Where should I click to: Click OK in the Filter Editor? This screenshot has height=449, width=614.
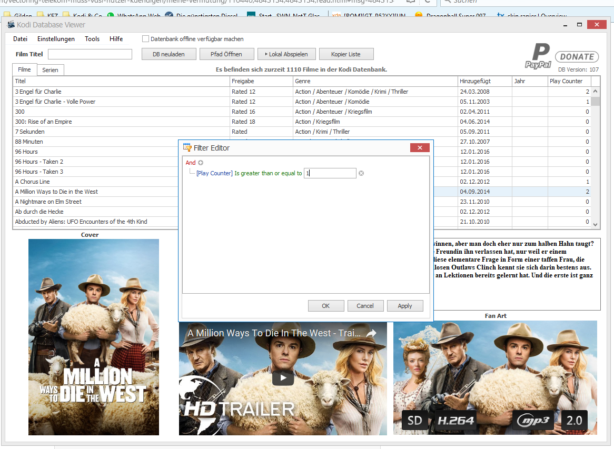point(326,306)
